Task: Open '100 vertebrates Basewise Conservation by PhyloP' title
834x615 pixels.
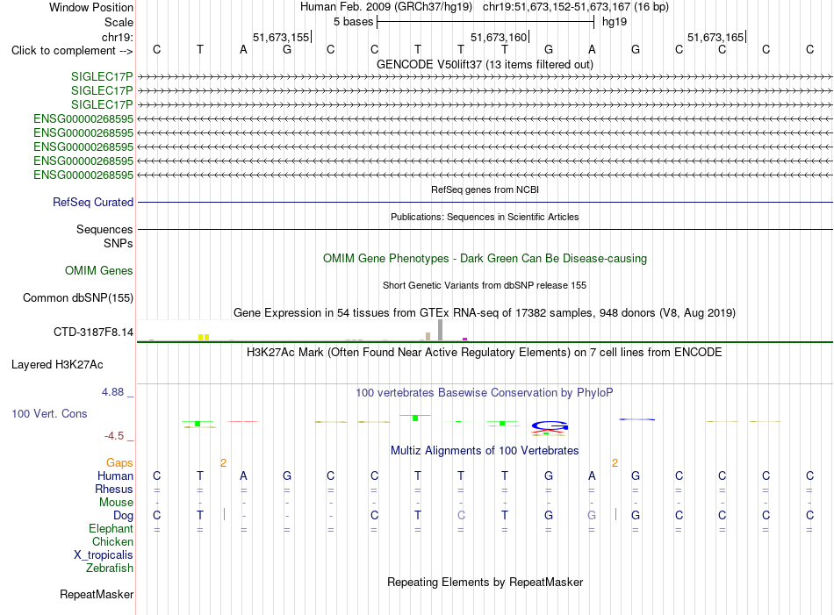Action: point(485,393)
